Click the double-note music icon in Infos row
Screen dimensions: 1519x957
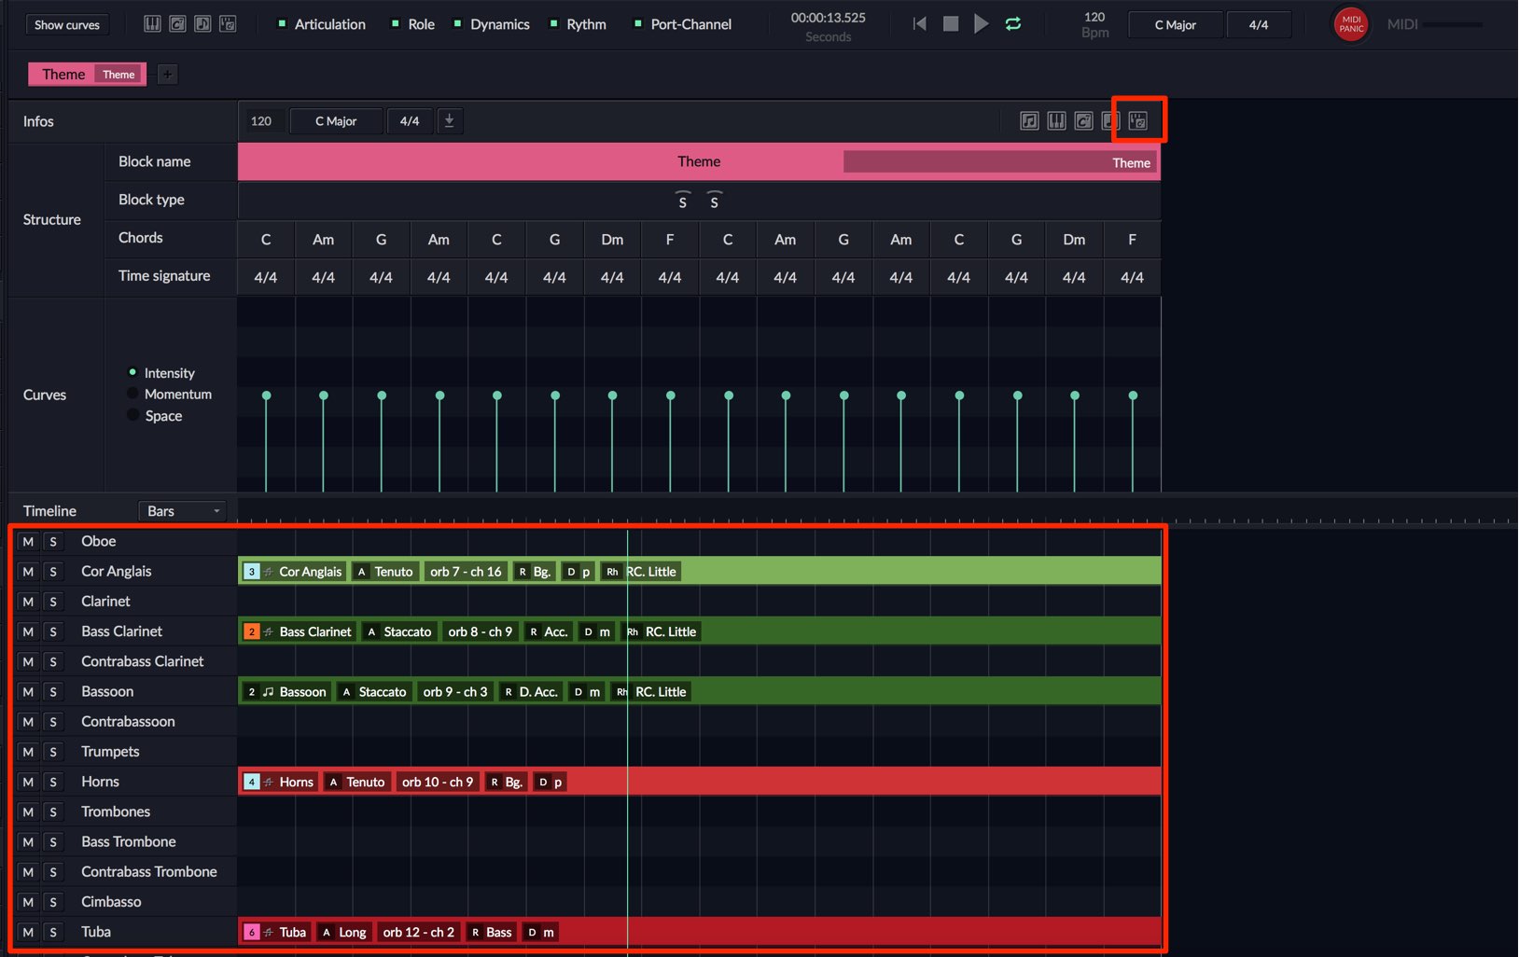(1029, 120)
